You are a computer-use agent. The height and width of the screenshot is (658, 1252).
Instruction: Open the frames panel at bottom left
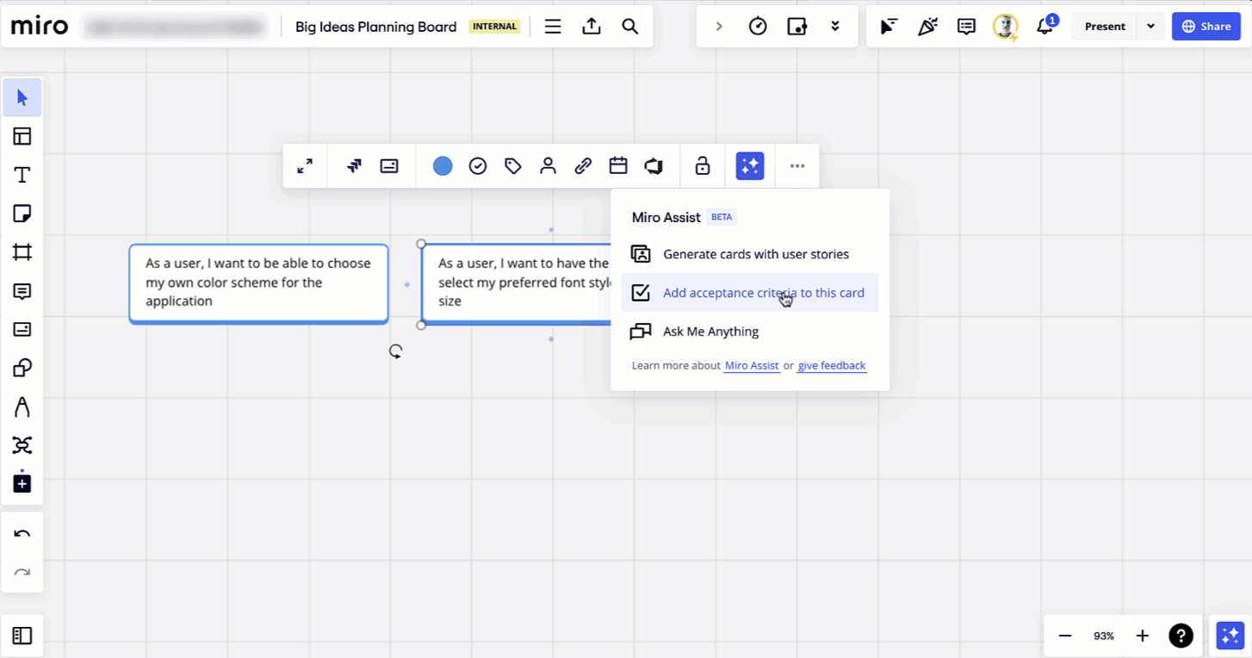[x=22, y=636]
